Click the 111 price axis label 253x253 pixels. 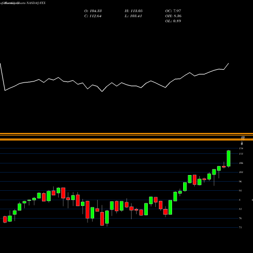(x=241, y=154)
